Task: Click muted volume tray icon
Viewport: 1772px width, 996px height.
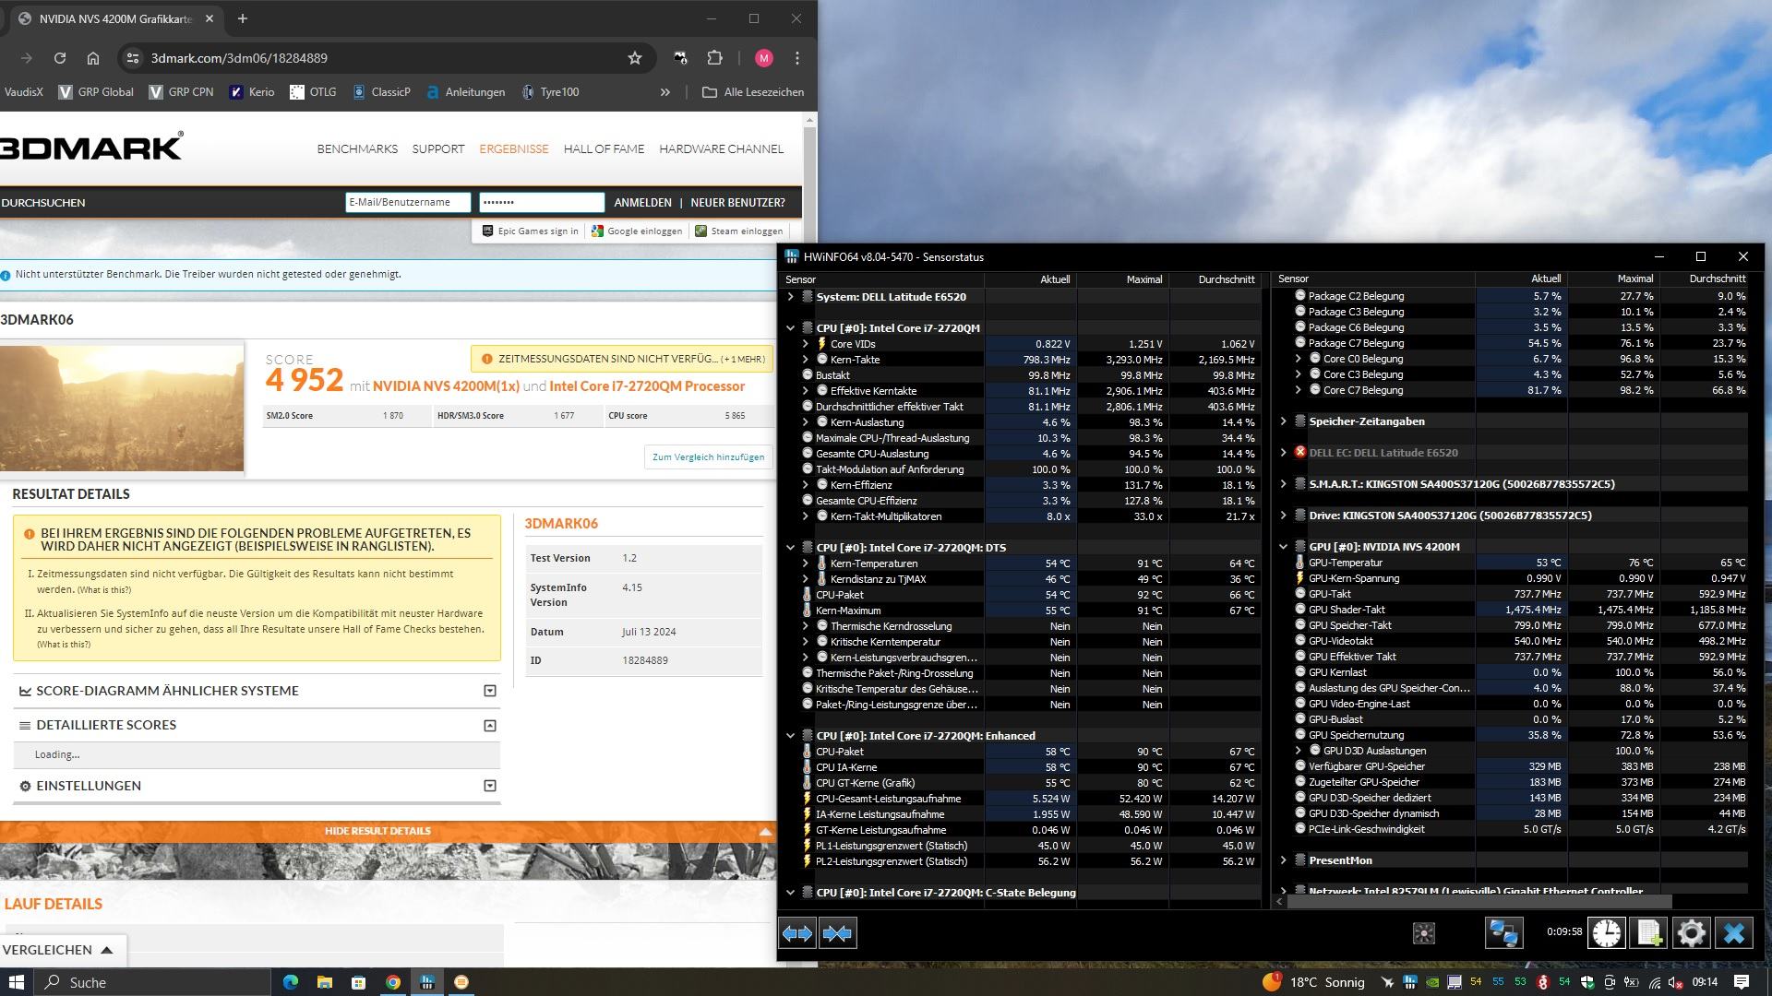Action: (1676, 982)
